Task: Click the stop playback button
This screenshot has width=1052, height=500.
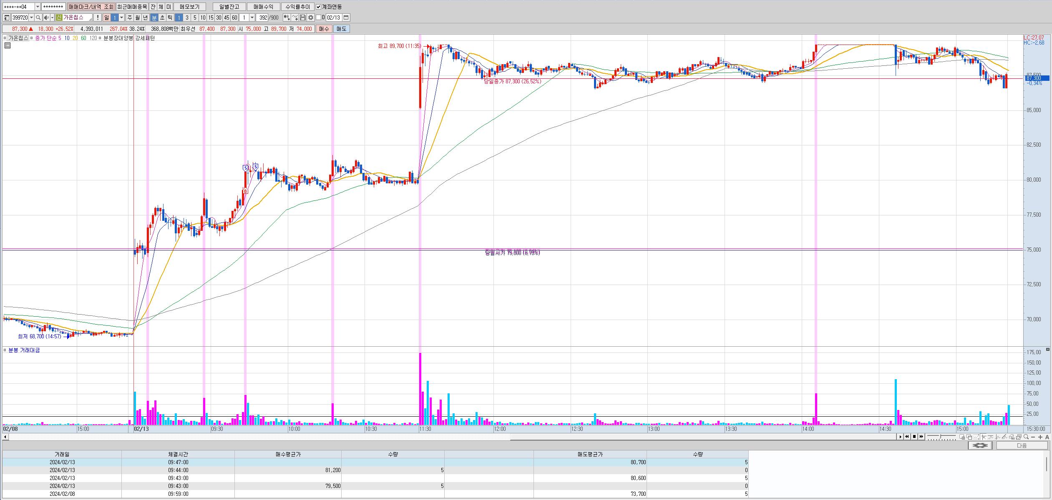Action: point(914,437)
